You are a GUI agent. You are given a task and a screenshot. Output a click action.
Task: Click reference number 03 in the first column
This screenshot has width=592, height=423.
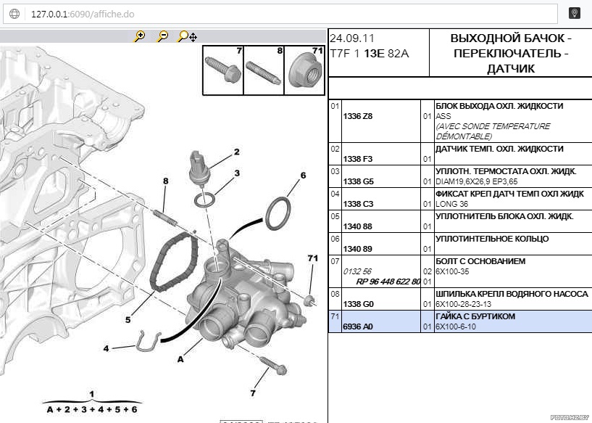pyautogui.click(x=335, y=171)
